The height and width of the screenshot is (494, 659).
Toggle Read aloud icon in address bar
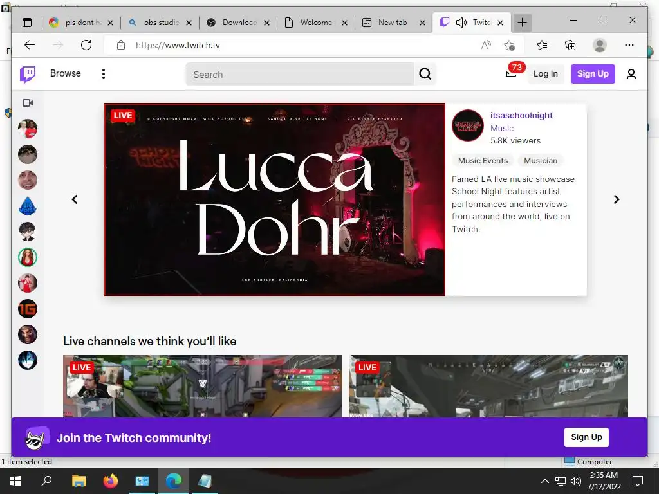coord(486,45)
